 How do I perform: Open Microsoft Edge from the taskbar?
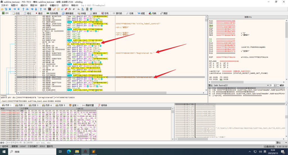tap(69, 152)
